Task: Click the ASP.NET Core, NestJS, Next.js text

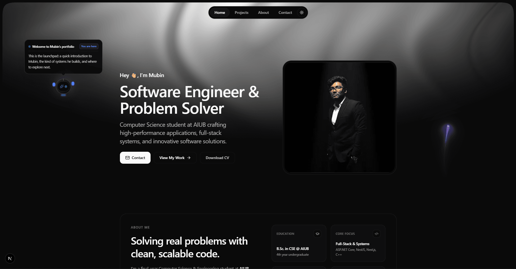Action: (356, 252)
